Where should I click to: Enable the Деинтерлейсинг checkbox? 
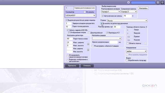coord(89,33)
